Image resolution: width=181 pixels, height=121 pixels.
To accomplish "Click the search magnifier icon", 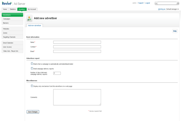I will pyautogui.click(x=157, y=3).
